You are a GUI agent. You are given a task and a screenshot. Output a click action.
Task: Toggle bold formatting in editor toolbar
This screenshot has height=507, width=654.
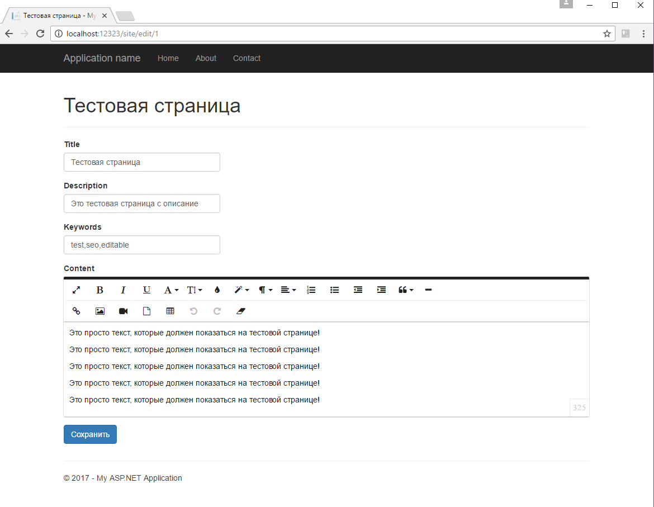coord(99,290)
